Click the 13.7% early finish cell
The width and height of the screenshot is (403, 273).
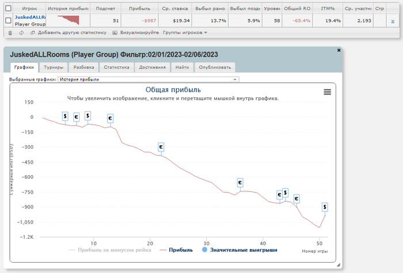point(210,21)
